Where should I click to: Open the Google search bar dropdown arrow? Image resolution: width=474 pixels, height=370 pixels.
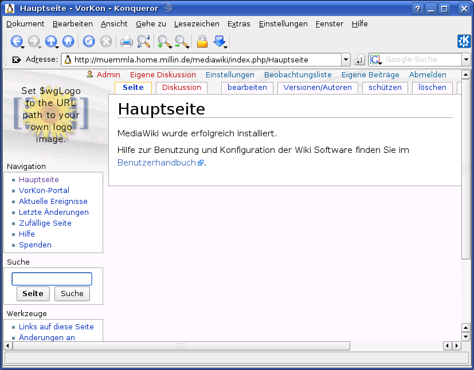[466, 60]
